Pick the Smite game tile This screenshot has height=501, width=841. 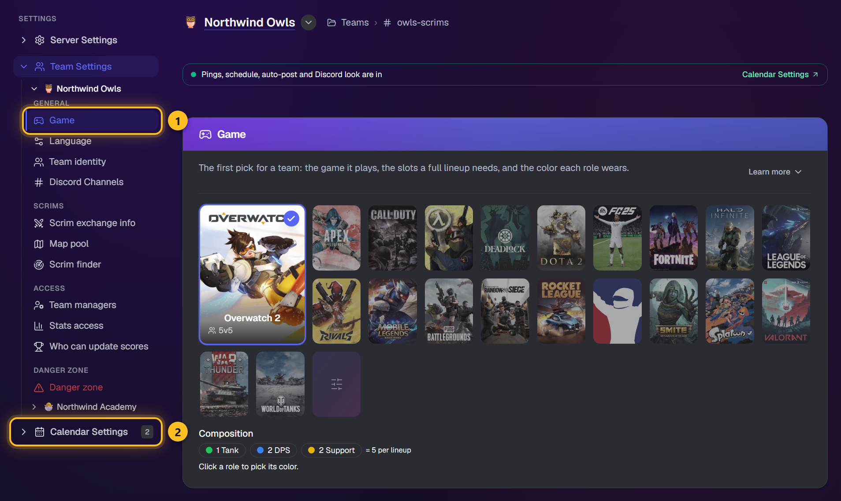(674, 311)
